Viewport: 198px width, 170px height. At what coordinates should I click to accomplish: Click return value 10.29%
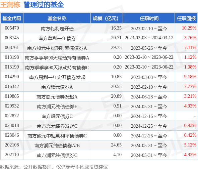point(189,28)
